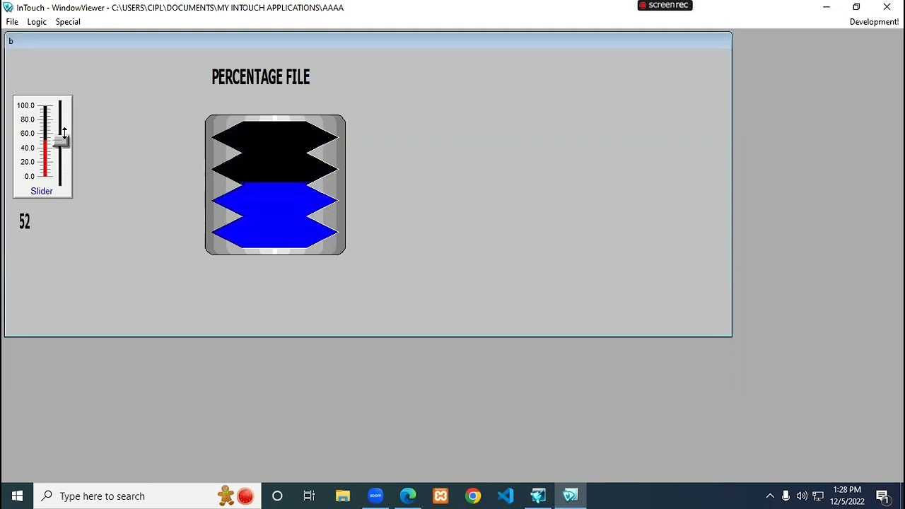This screenshot has width=905, height=509.
Task: Open the Logic menu
Action: point(37,22)
